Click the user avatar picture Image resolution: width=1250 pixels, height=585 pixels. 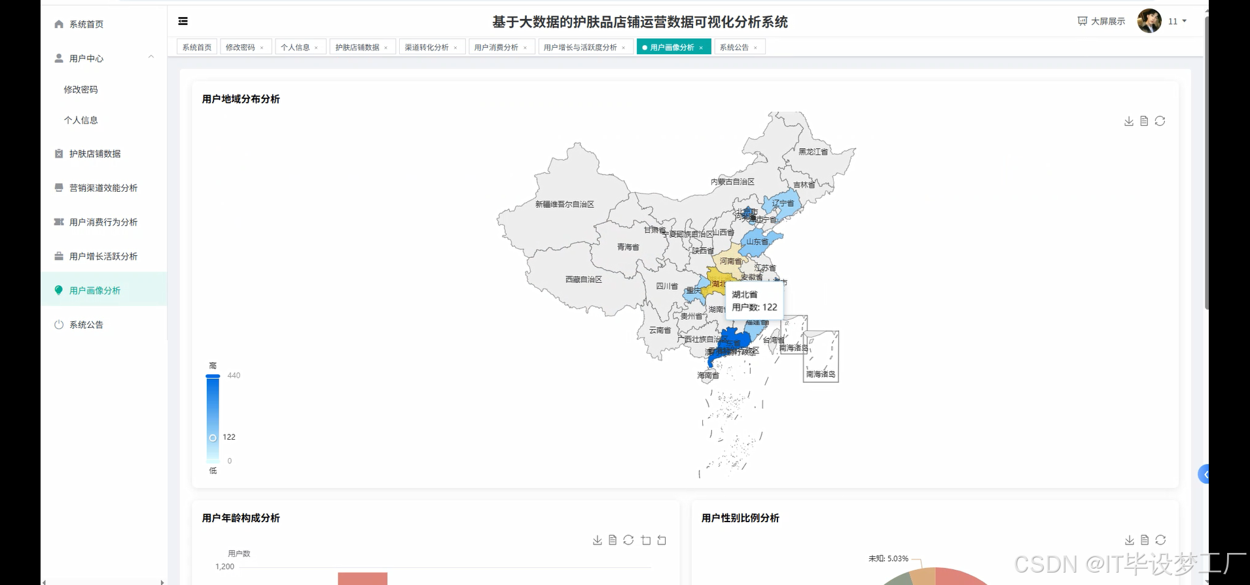[1149, 21]
